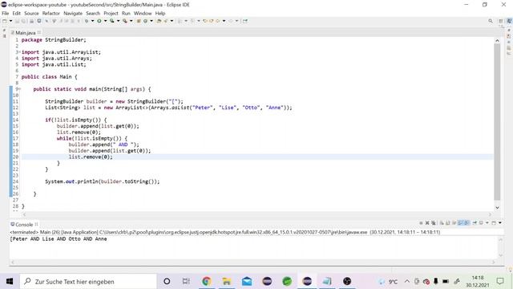
Task: Click the console Remove Launch icon
Action: [427, 223]
